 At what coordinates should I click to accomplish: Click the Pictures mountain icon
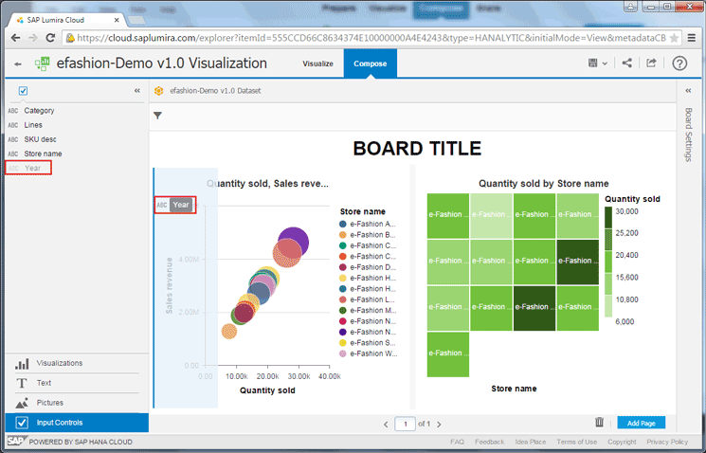tap(22, 403)
